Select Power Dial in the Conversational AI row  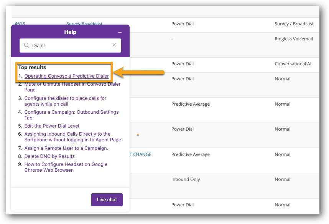pos(183,64)
